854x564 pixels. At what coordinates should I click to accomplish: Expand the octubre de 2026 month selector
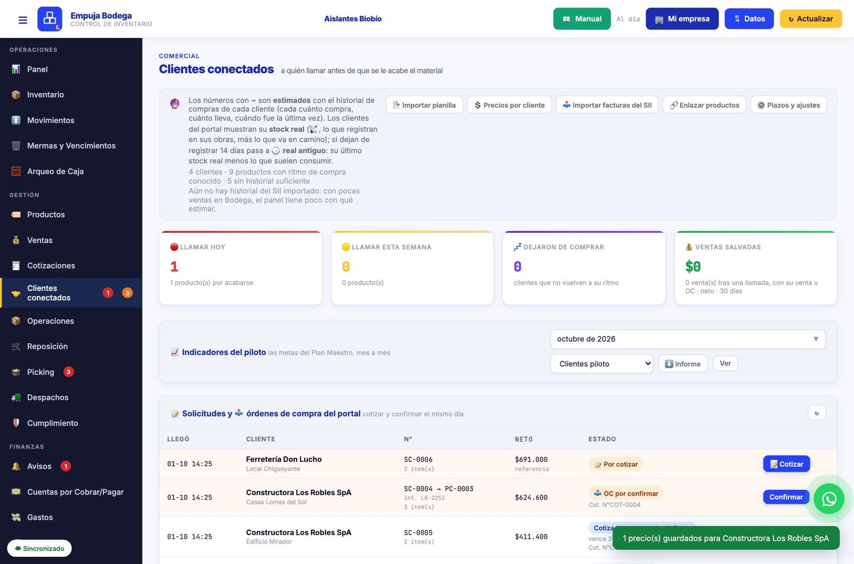tap(688, 339)
